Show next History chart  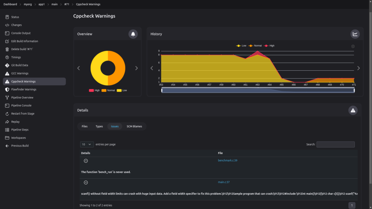(x=359, y=68)
